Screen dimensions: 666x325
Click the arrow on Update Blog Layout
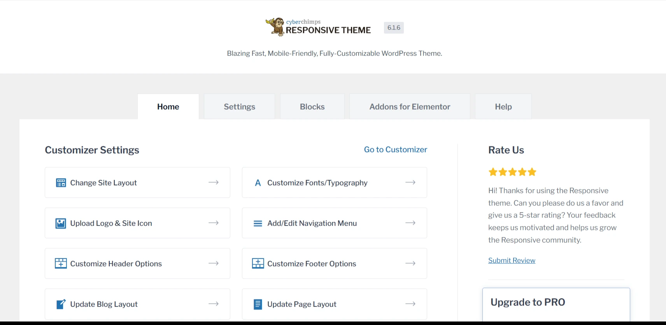point(214,304)
